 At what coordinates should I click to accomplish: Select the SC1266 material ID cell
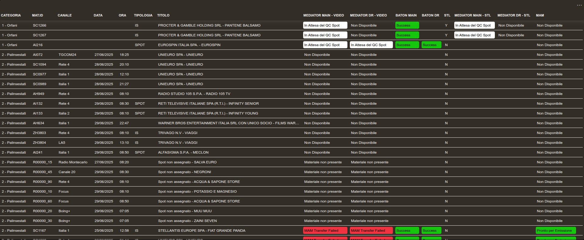tap(40, 25)
